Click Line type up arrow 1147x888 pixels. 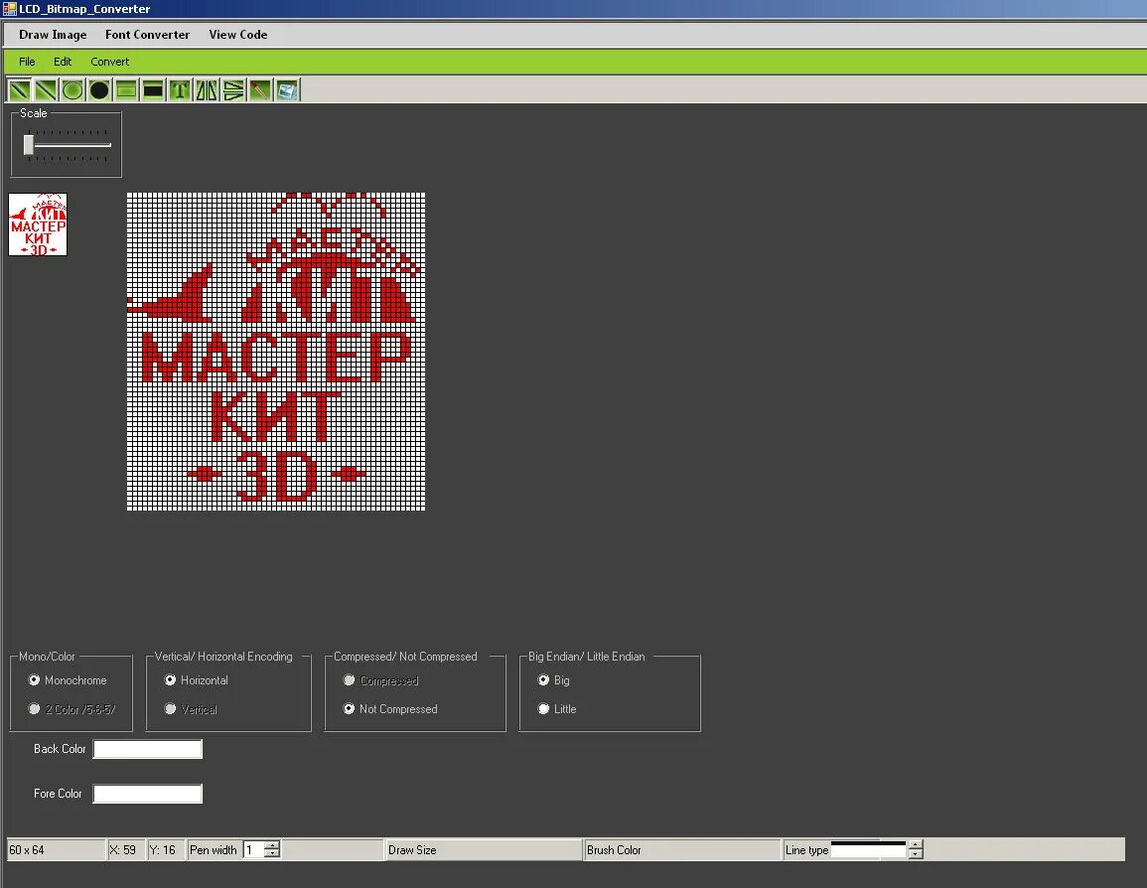915,845
